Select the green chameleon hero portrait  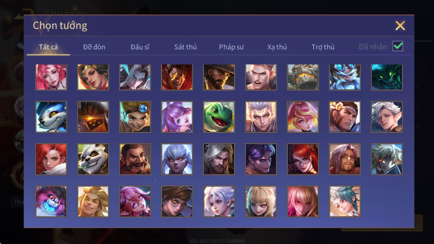pyautogui.click(x=219, y=117)
